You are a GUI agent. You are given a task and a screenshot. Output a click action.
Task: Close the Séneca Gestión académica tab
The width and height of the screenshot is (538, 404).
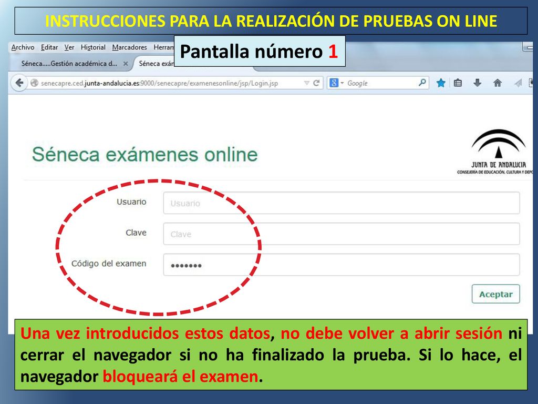(126, 64)
